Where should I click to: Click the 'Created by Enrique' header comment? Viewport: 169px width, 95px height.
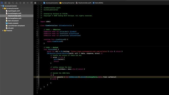(54, 14)
